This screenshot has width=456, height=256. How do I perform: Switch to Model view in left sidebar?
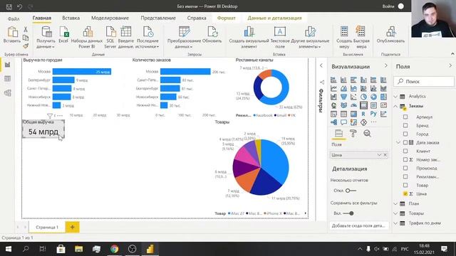pos(8,93)
